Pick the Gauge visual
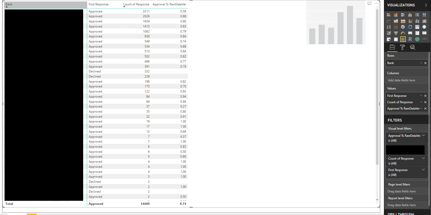The height and width of the screenshot is (215, 431). 403,33
